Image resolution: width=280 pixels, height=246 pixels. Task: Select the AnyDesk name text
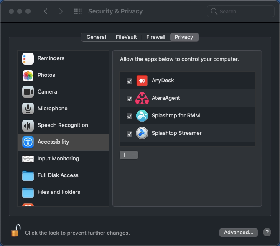(163, 81)
